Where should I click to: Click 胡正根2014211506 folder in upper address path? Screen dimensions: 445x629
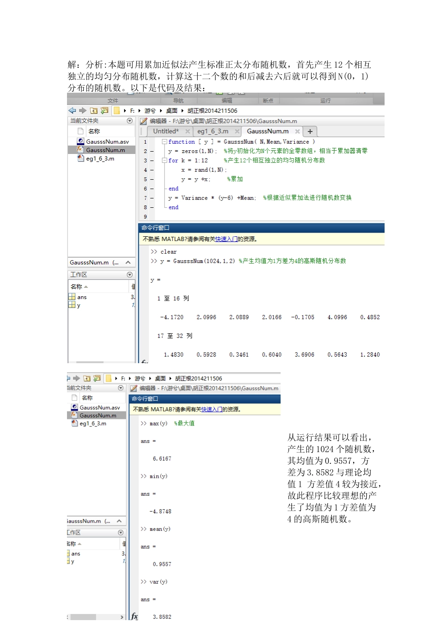click(x=212, y=111)
